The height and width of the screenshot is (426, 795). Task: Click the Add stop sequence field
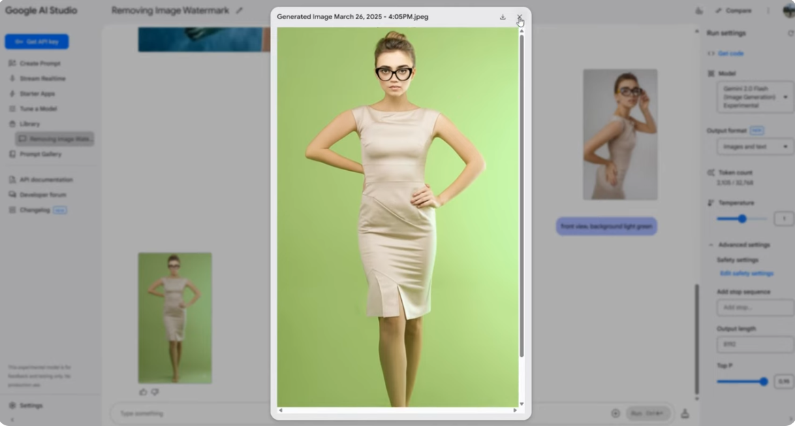(755, 308)
